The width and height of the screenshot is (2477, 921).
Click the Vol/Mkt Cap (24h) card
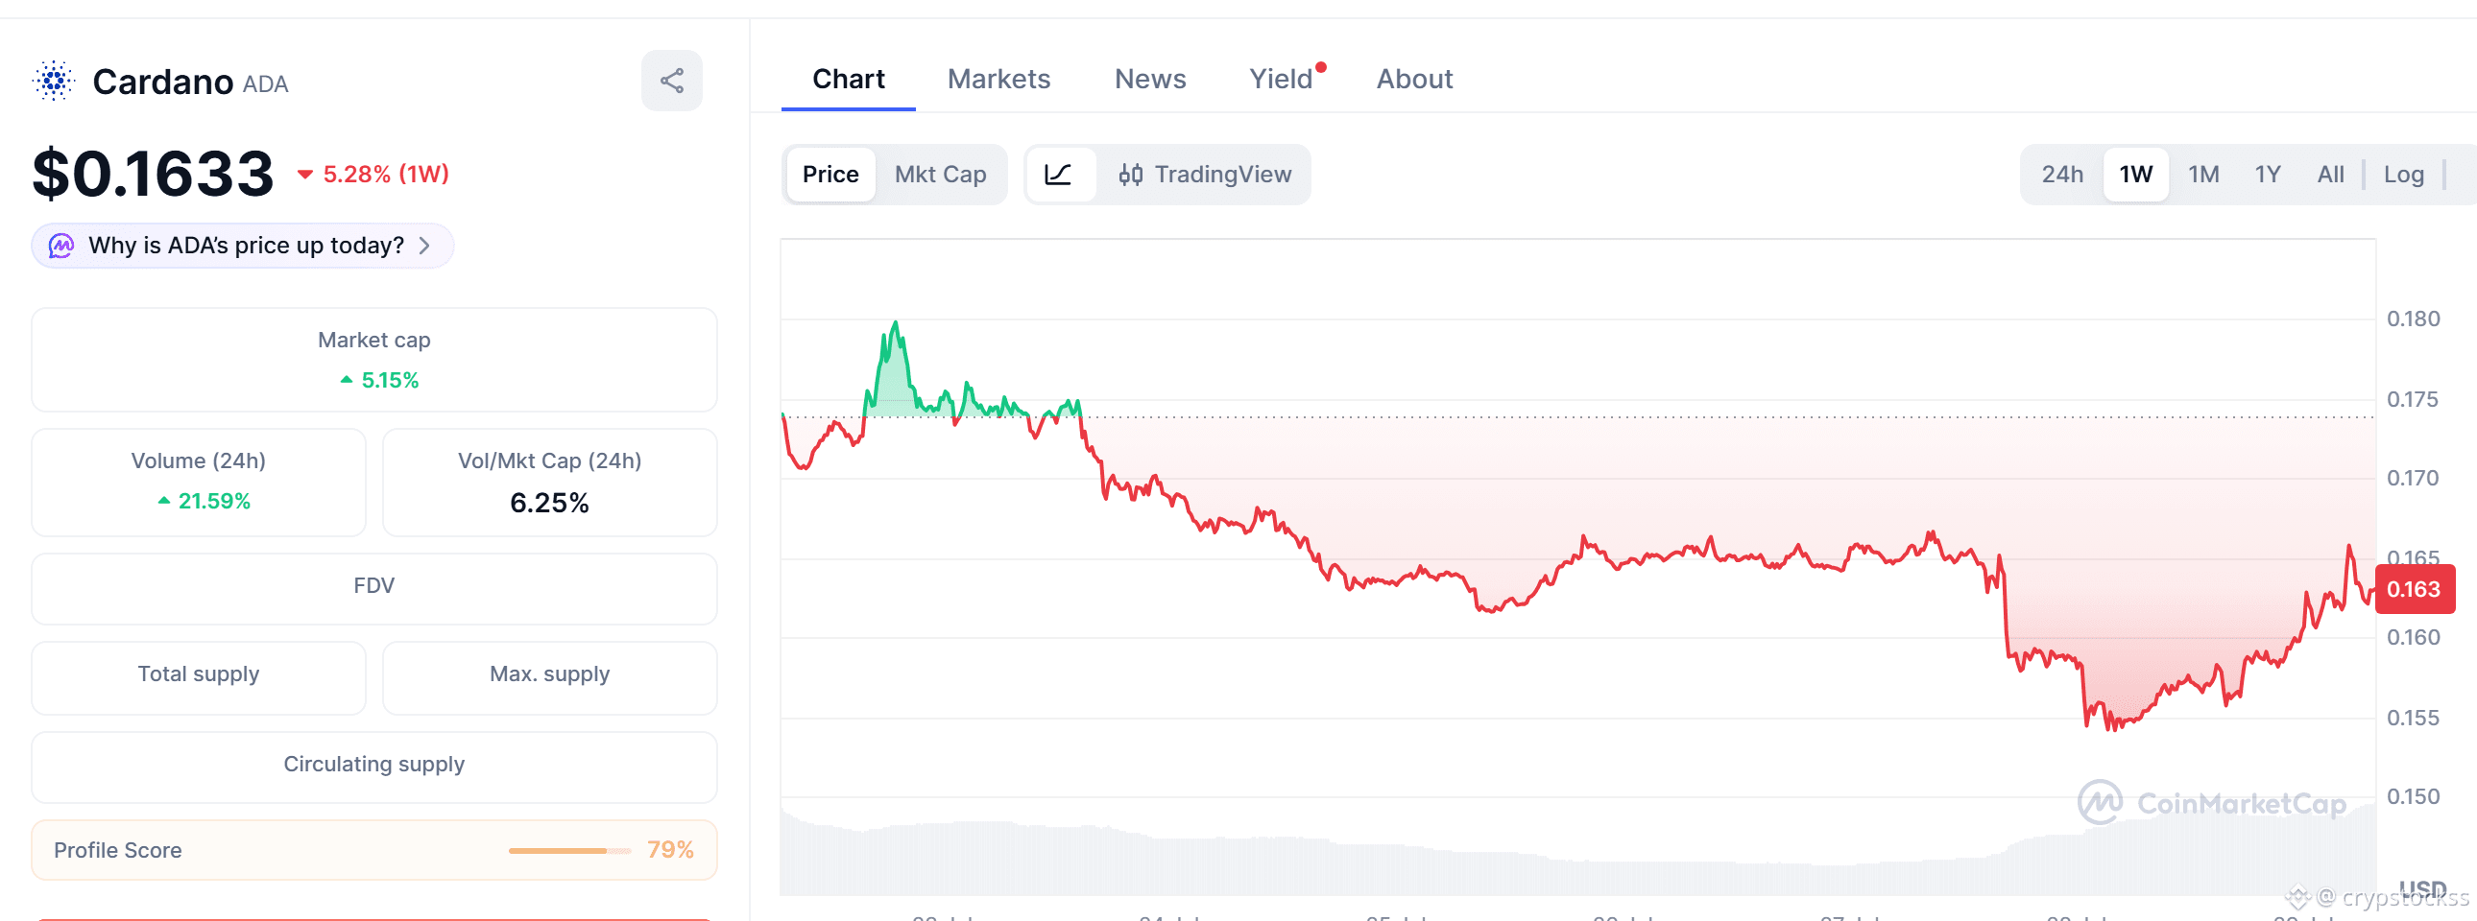click(550, 483)
